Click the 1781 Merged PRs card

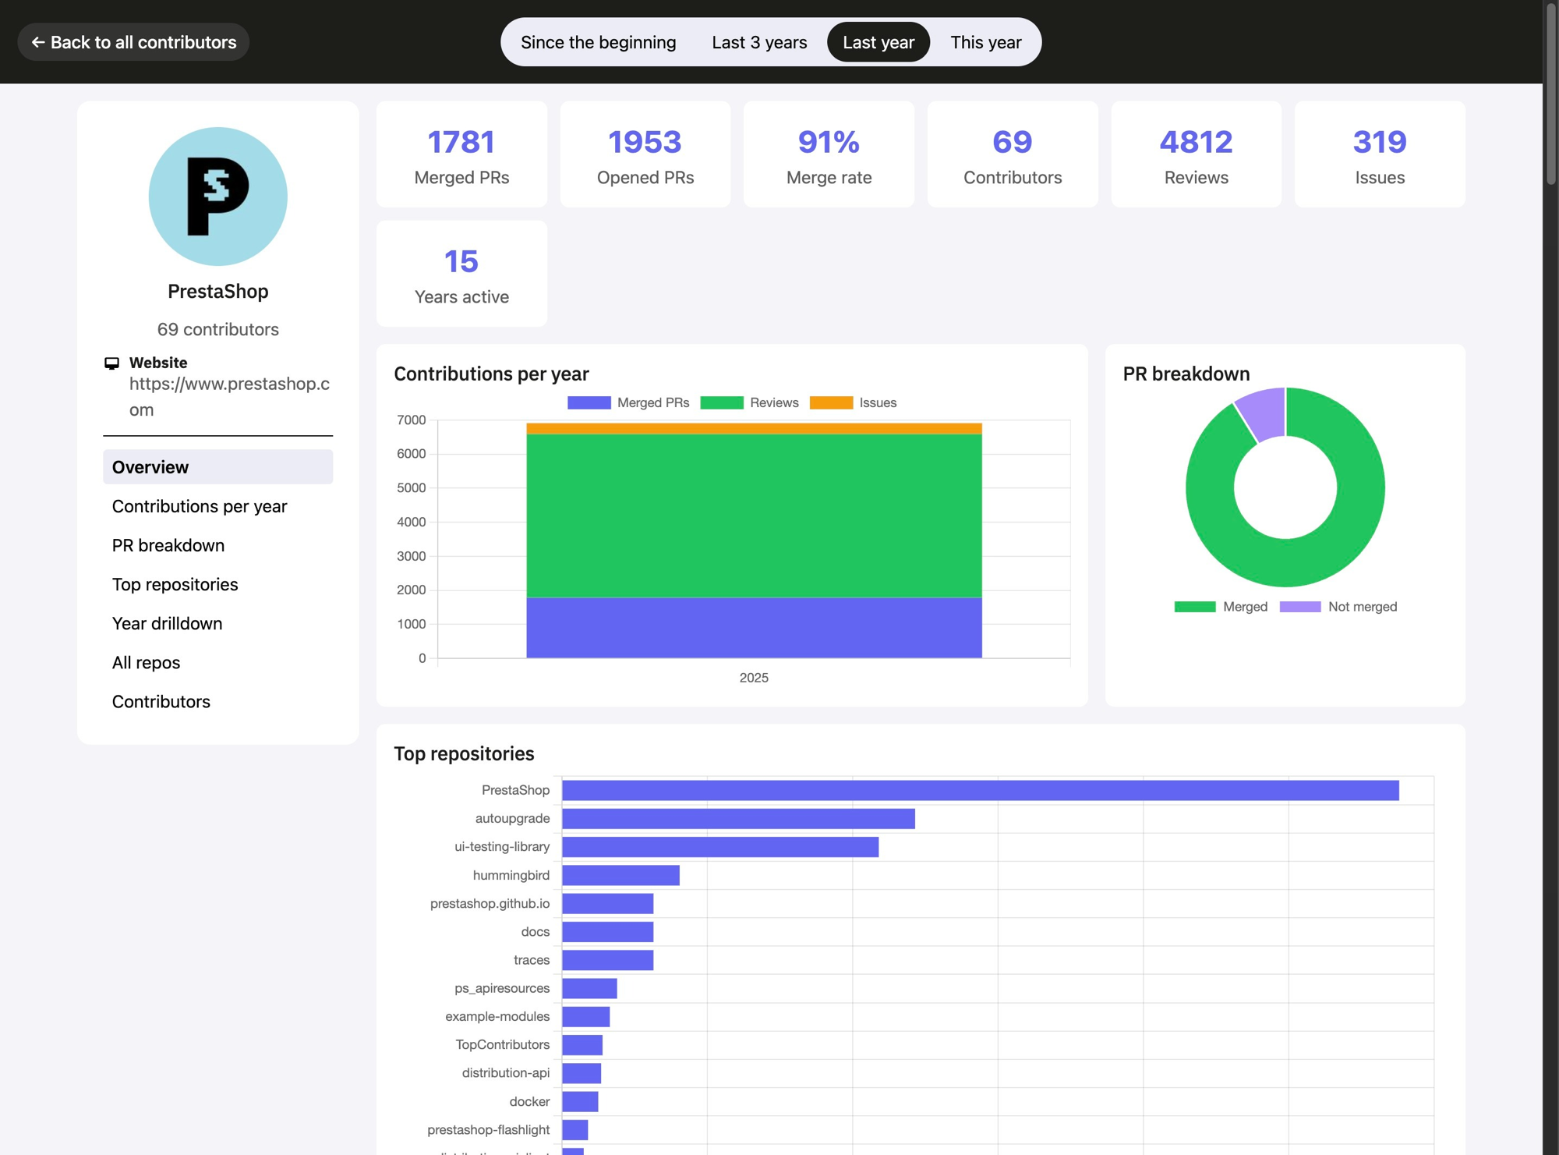[461, 154]
